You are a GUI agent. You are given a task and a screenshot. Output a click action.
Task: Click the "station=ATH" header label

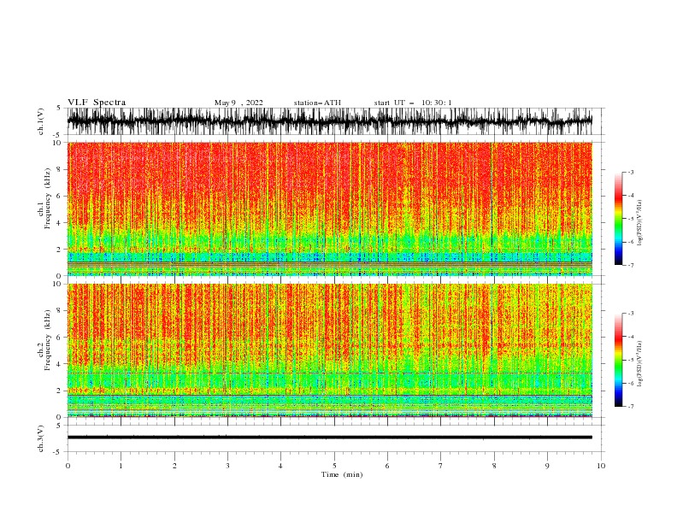click(317, 103)
